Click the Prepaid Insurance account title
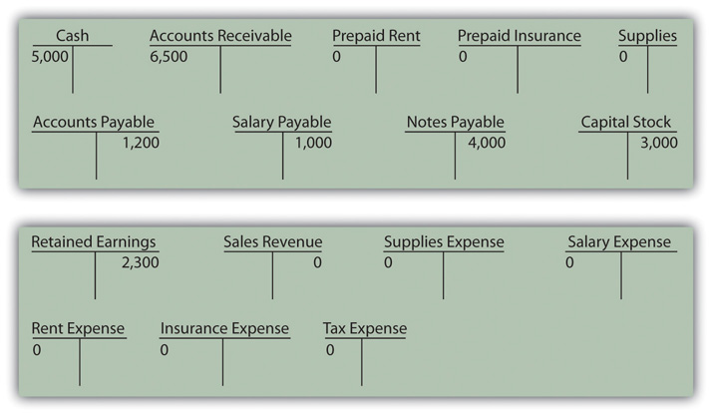The height and width of the screenshot is (415, 712). point(519,36)
